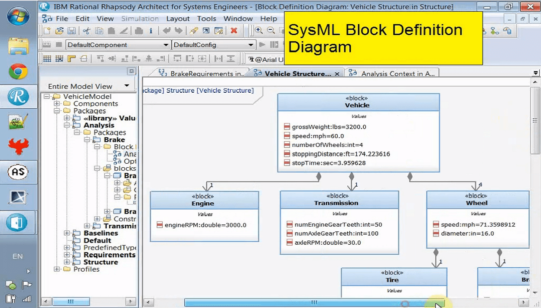Viewport: 541px width, 308px height.
Task: Expand the Requirements tree node
Action: 67,255
